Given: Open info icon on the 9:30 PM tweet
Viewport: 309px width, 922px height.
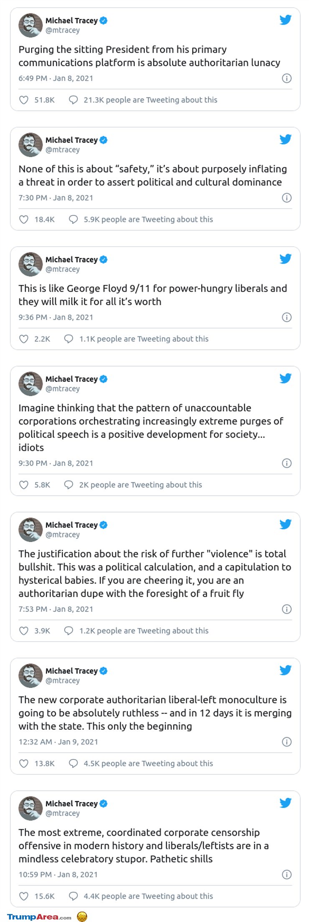Looking at the screenshot, I should click(x=287, y=463).
